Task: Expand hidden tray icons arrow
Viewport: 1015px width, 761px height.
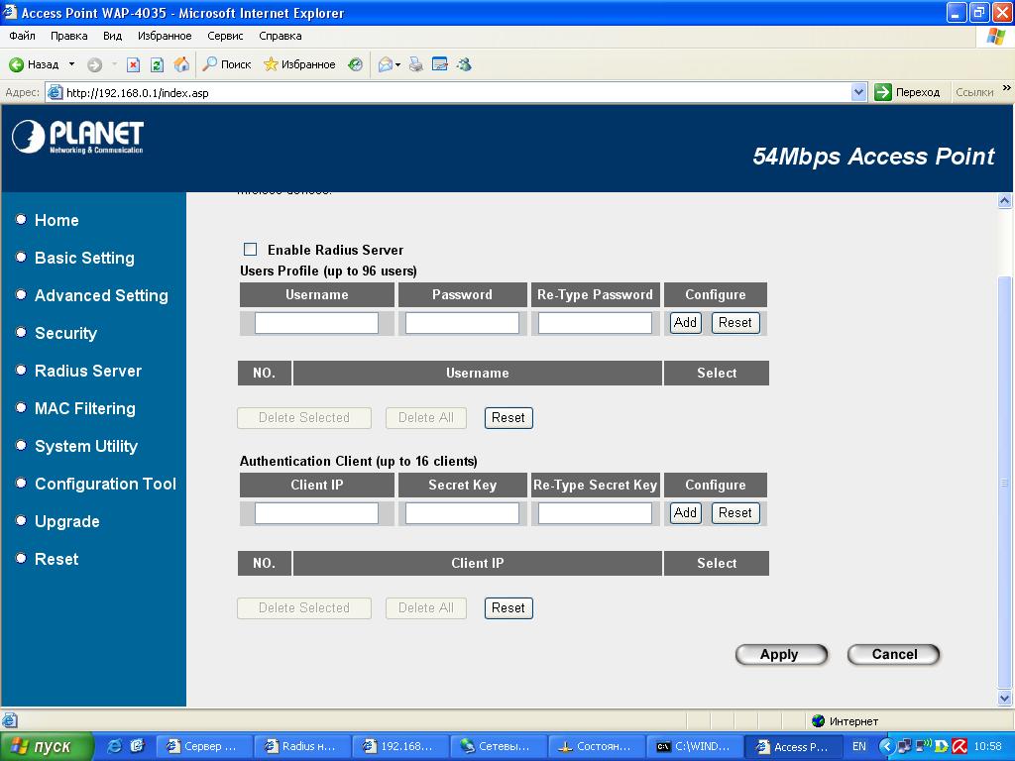Action: click(886, 746)
